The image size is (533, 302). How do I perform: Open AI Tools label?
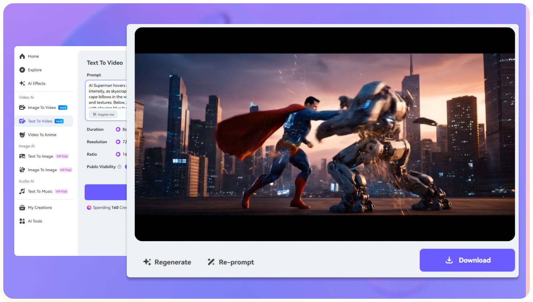(35, 221)
